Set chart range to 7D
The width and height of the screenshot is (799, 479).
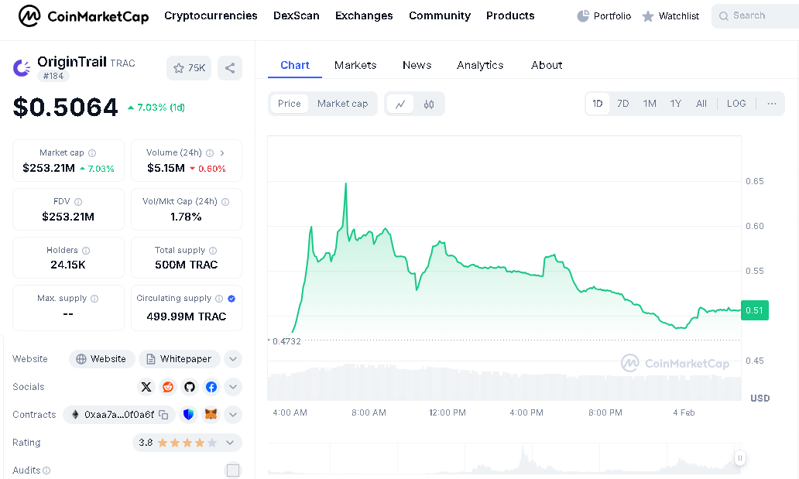[622, 104]
